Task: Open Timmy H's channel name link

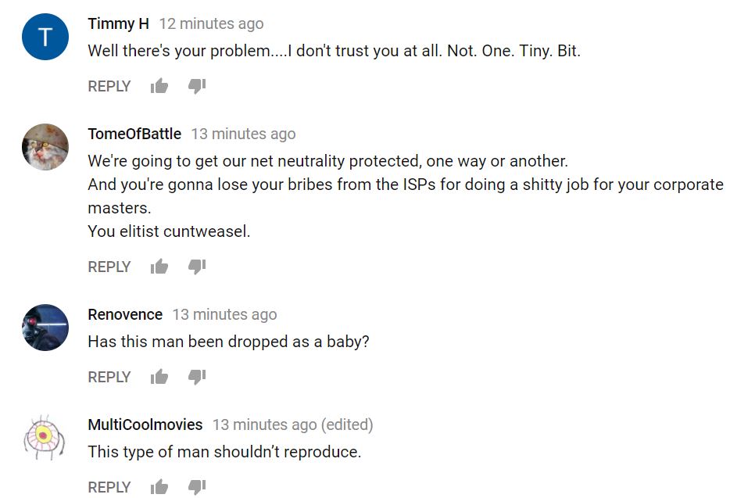Action: click(118, 23)
